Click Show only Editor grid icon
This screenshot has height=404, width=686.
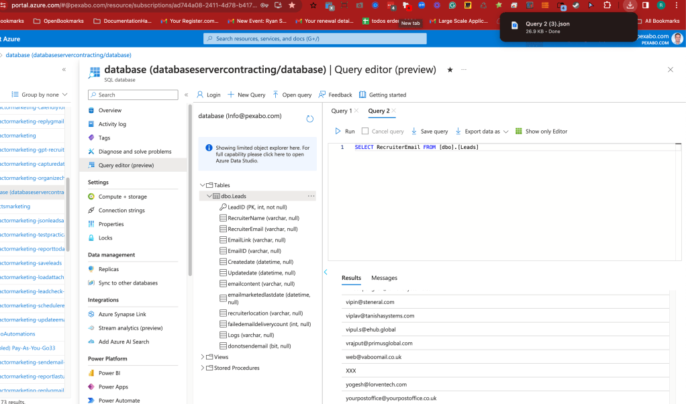(x=518, y=131)
